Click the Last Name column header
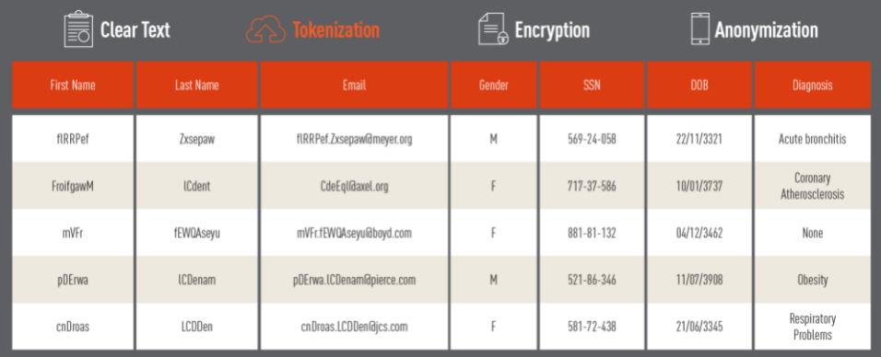This screenshot has width=881, height=357. click(x=196, y=85)
